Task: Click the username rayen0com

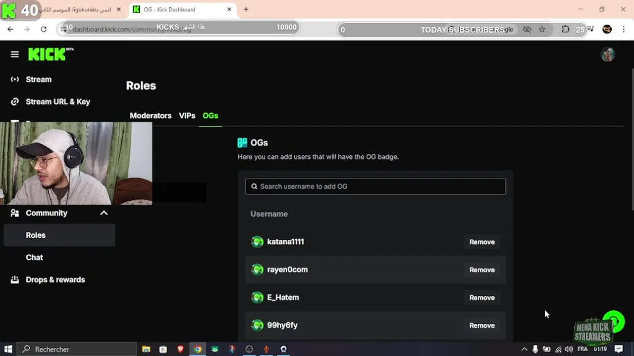Action: 287,269
